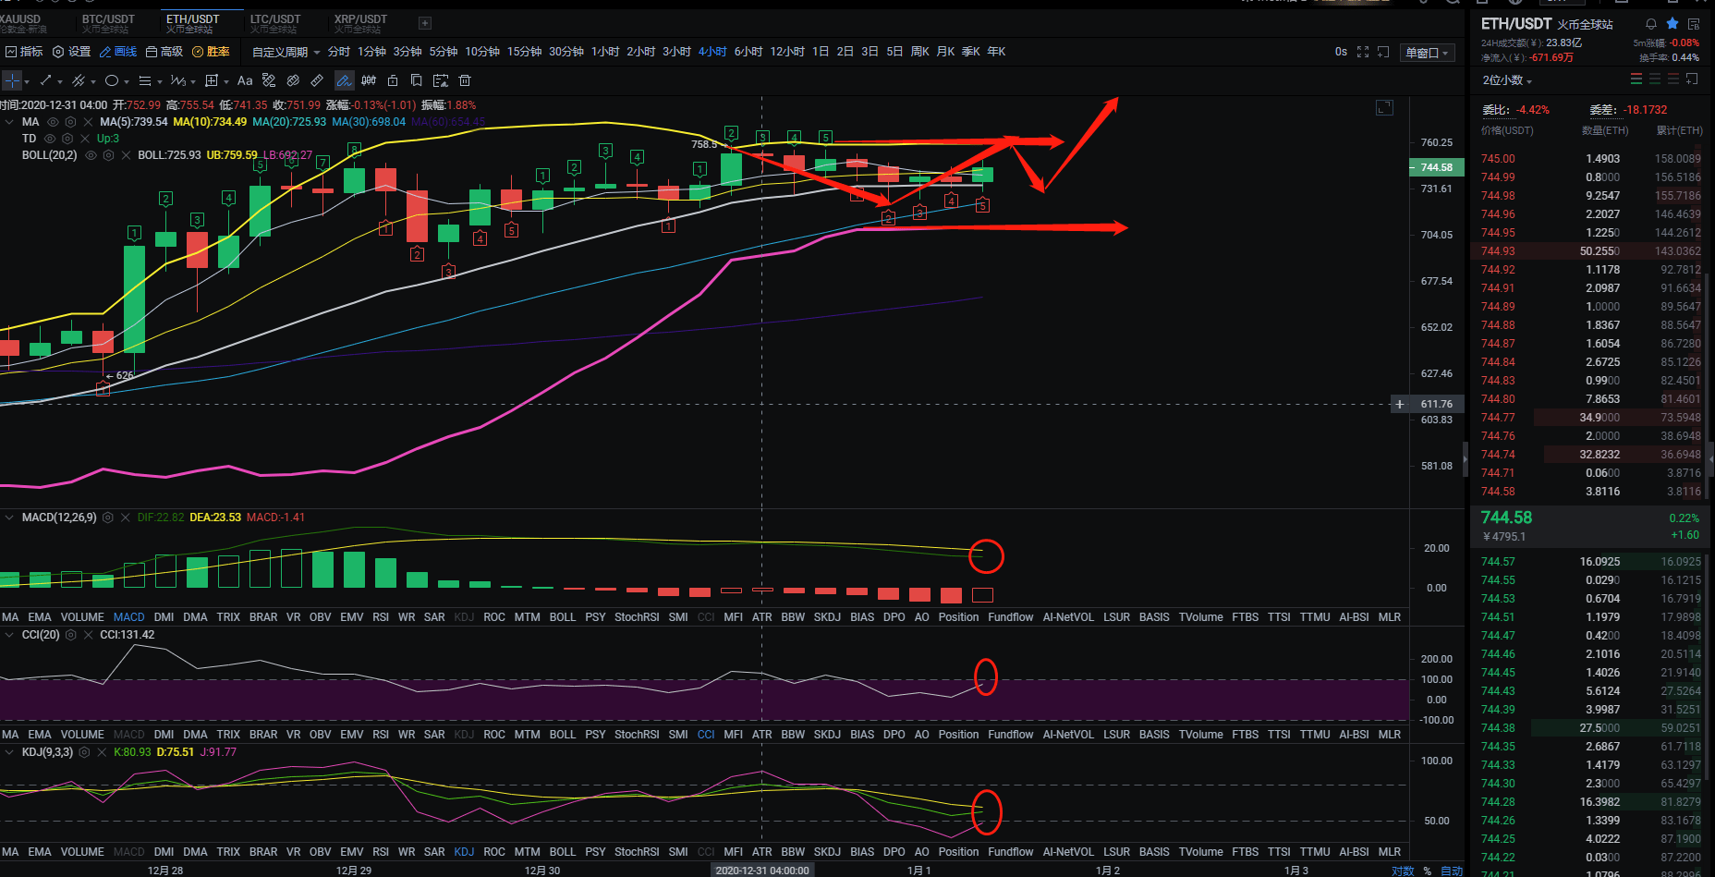Show both bids and asks order book view

point(1636,79)
